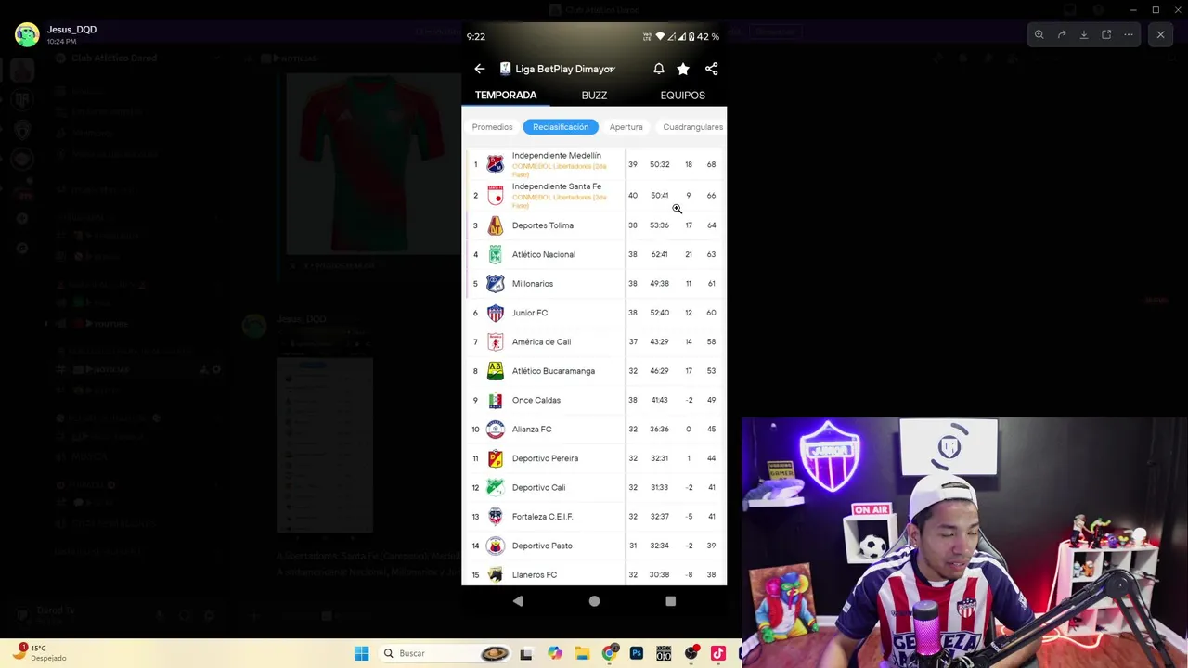The image size is (1188, 668).
Task: Open the Deportivo Pasto team row
Action: 594,546
